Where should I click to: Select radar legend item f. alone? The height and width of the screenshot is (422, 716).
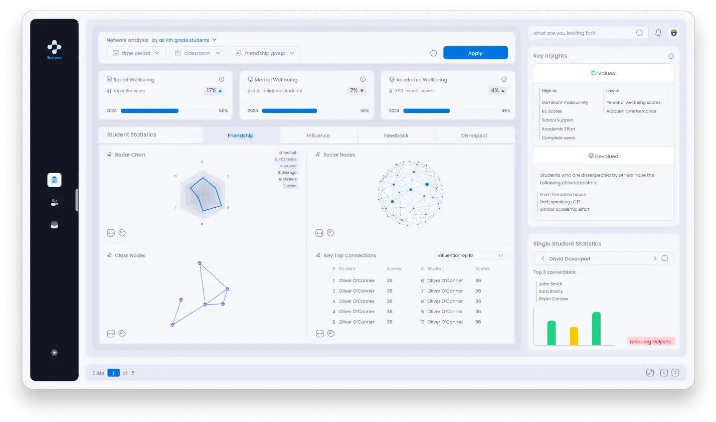pos(290,186)
